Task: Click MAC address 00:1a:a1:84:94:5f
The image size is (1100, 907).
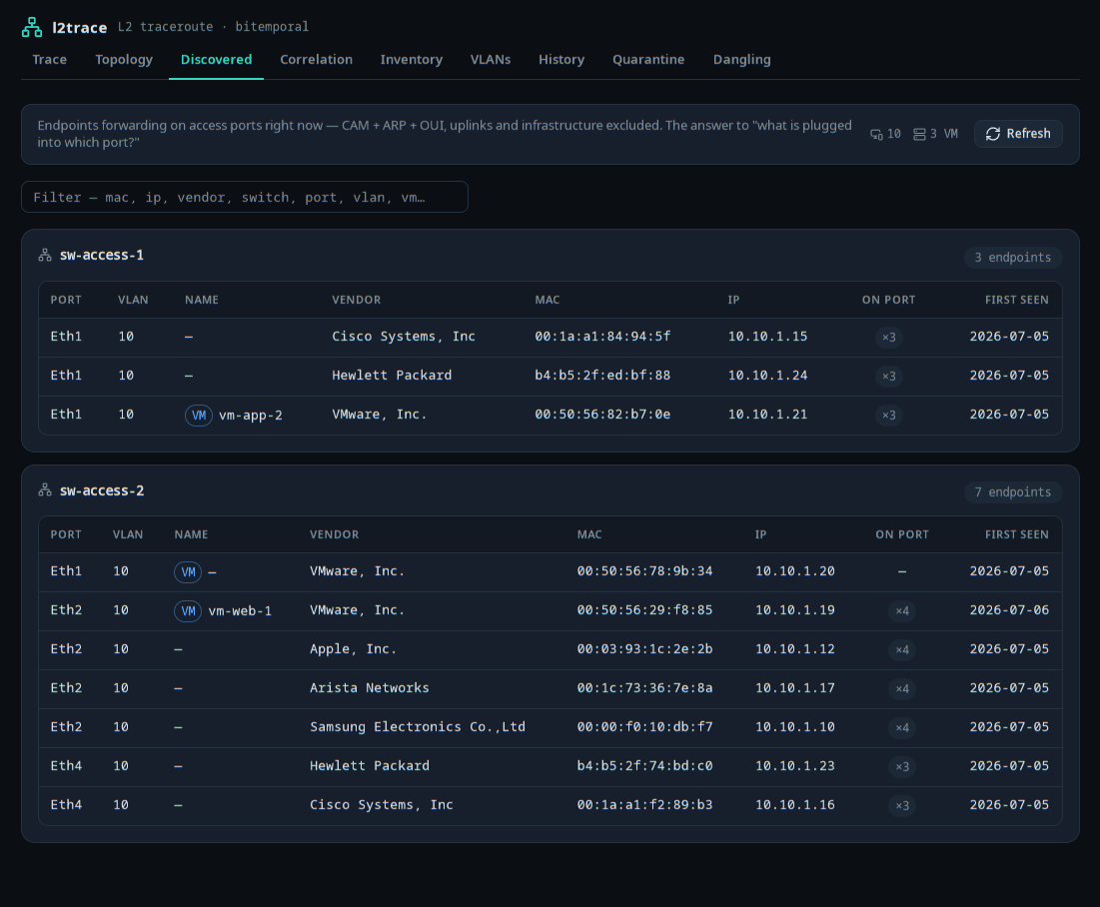Action: pyautogui.click(x=602, y=337)
